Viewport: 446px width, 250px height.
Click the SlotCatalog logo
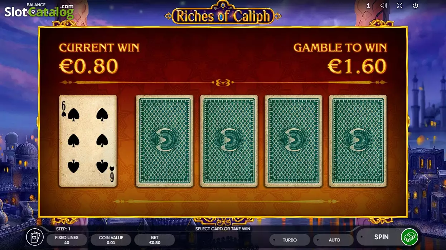coord(39,11)
